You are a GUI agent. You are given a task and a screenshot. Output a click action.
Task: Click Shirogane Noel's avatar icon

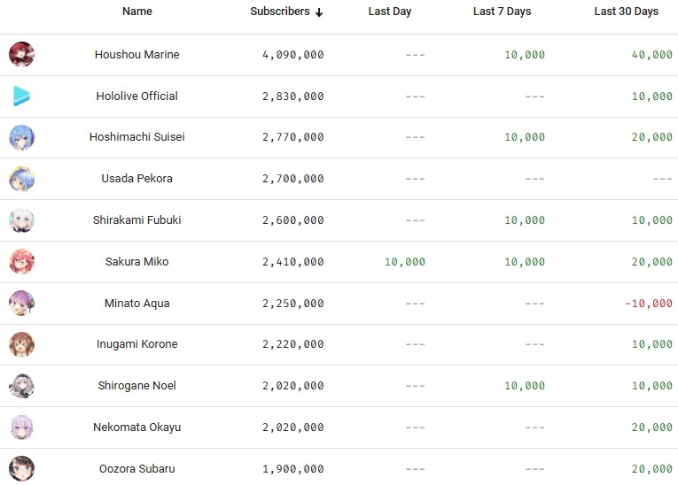point(21,386)
